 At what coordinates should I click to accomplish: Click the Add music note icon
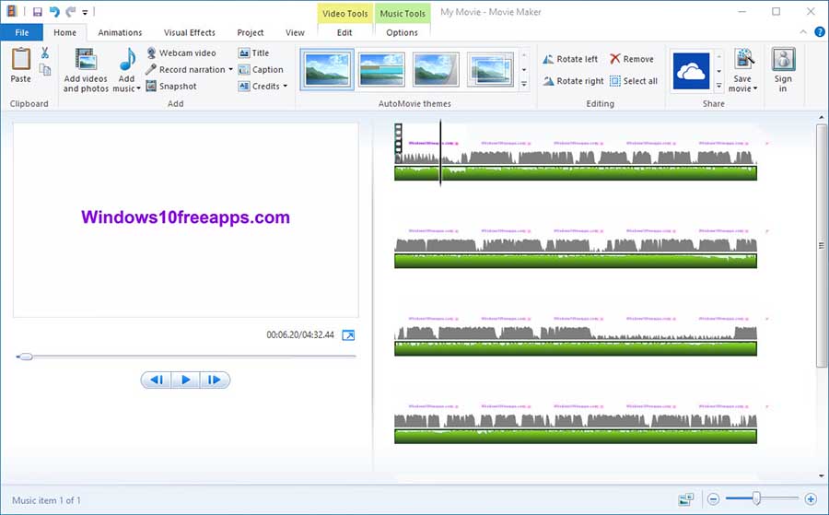point(127,59)
